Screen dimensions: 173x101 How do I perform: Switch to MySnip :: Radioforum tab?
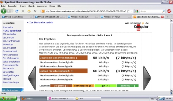83,17
